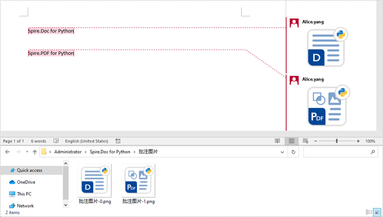Open the 6 words count dialog
Viewport: 383px width, 217px height.
click(x=39, y=141)
